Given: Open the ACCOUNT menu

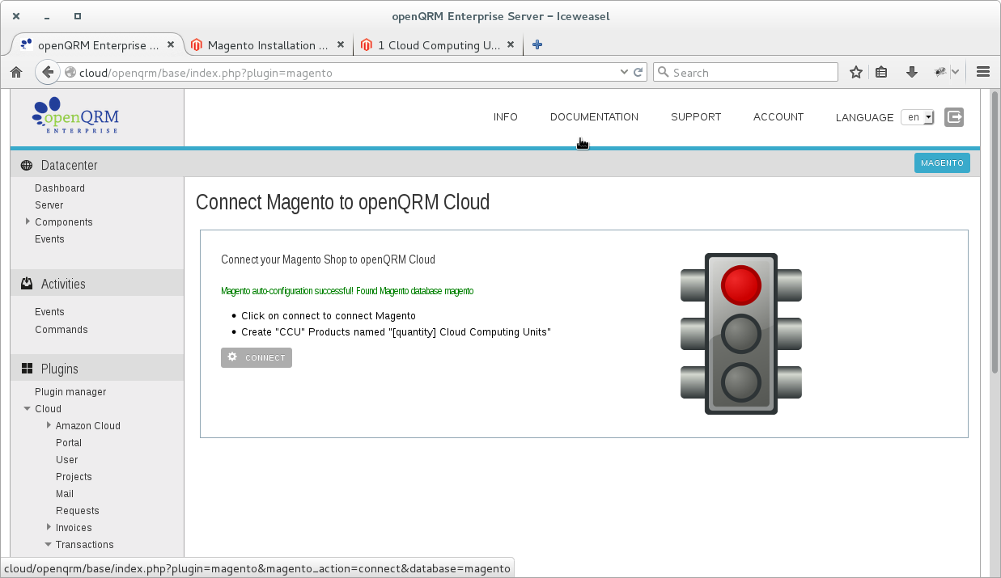Looking at the screenshot, I should (x=778, y=117).
